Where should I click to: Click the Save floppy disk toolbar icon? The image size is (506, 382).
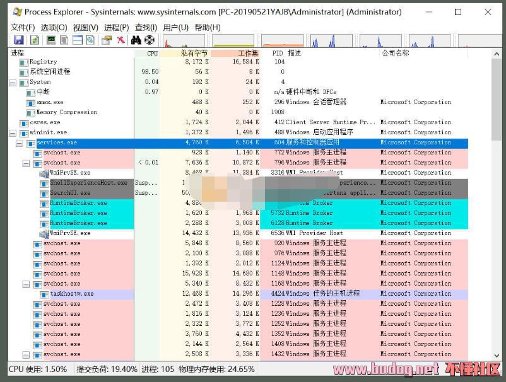19,40
